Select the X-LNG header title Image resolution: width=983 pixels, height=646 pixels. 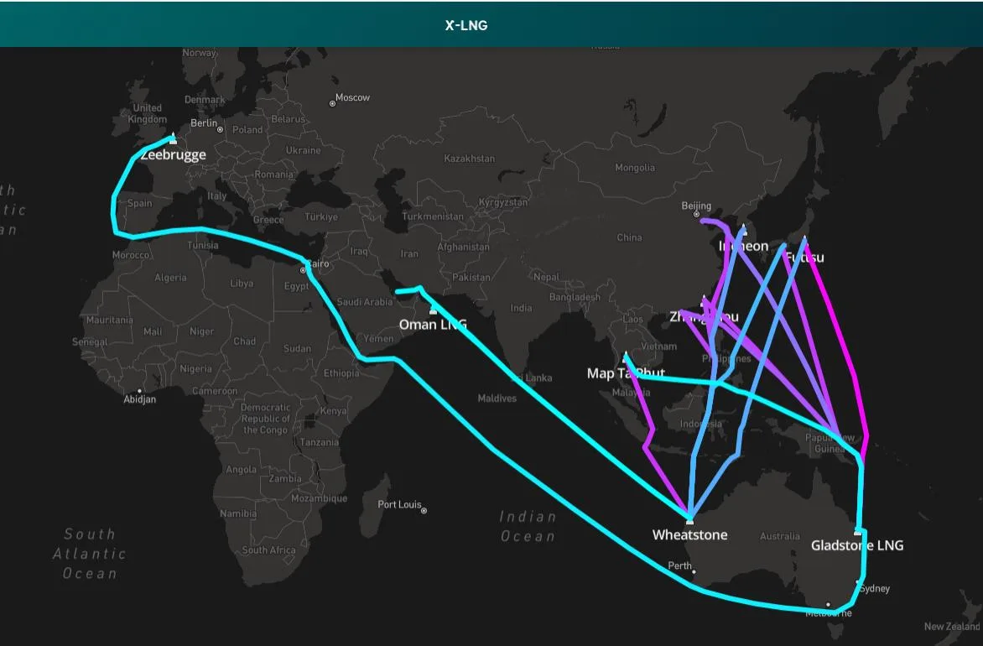466,25
